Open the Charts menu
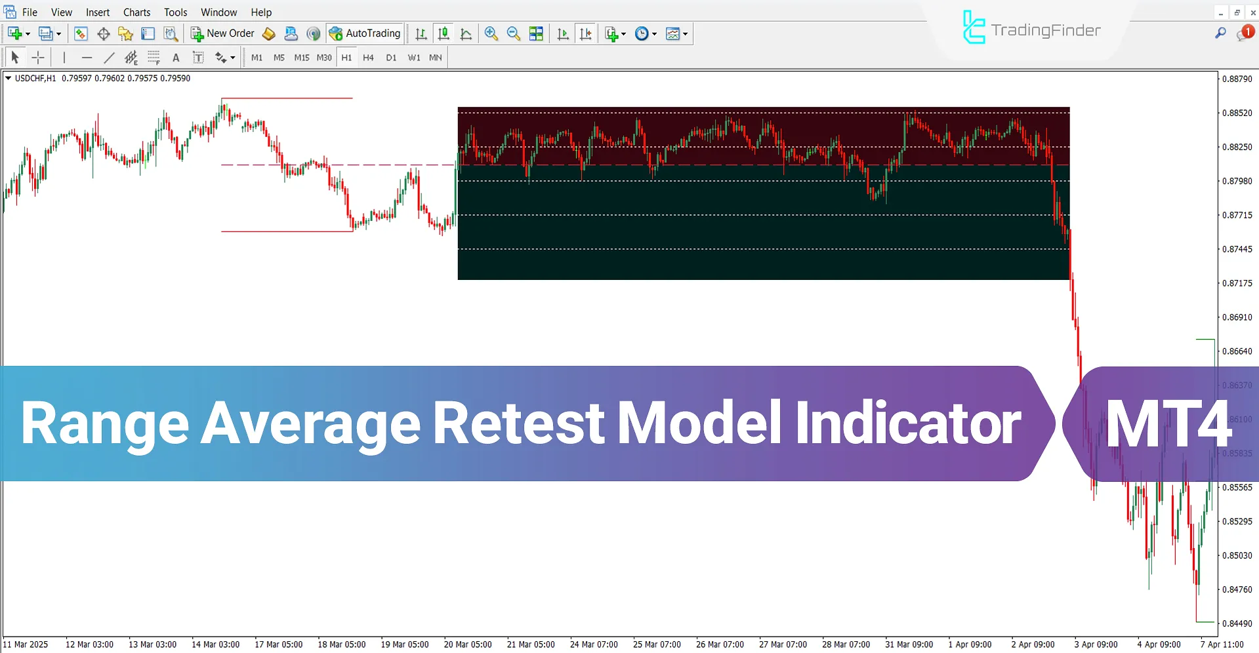This screenshot has width=1259, height=653. (136, 12)
